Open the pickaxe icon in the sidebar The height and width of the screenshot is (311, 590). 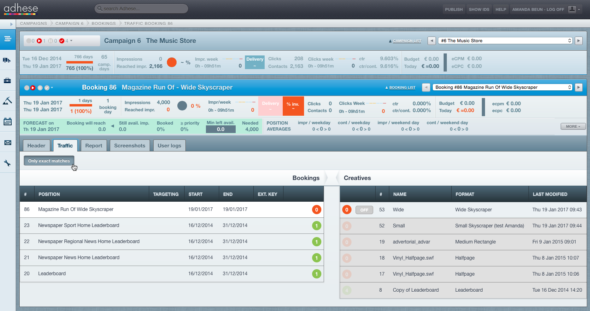pyautogui.click(x=7, y=101)
